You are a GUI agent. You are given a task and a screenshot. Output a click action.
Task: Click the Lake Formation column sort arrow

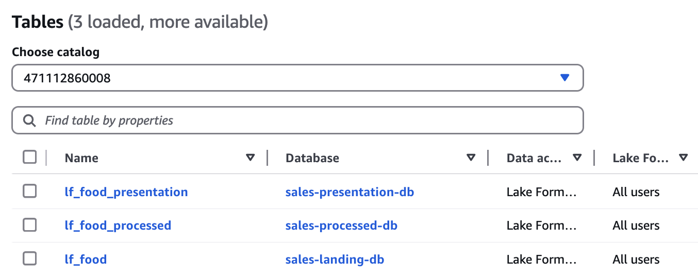pos(684,158)
